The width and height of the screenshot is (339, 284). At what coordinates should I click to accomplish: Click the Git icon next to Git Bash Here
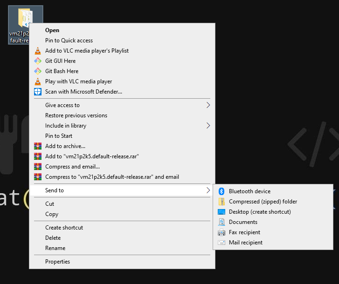click(38, 71)
